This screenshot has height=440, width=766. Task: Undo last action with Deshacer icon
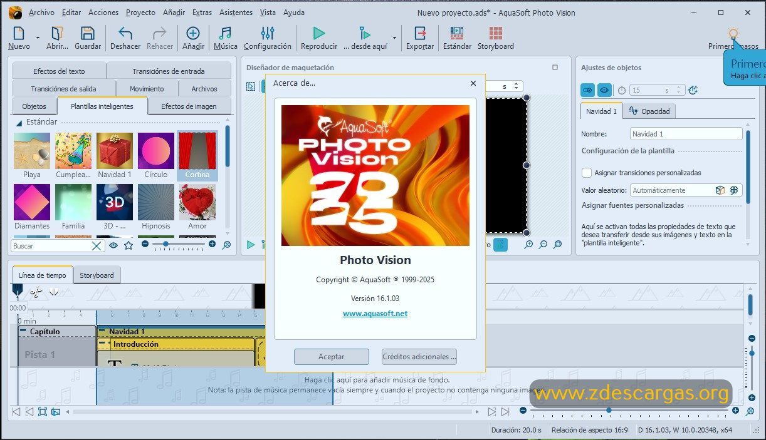(125, 33)
